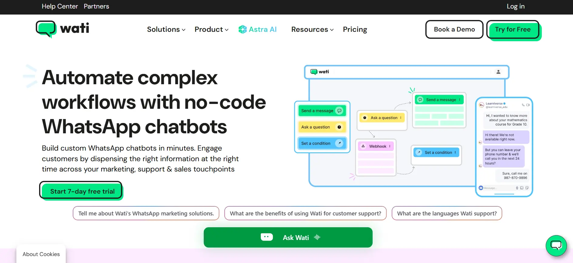Click the three-dot menu on the Webhook node
573x263 pixels.
[390, 146]
